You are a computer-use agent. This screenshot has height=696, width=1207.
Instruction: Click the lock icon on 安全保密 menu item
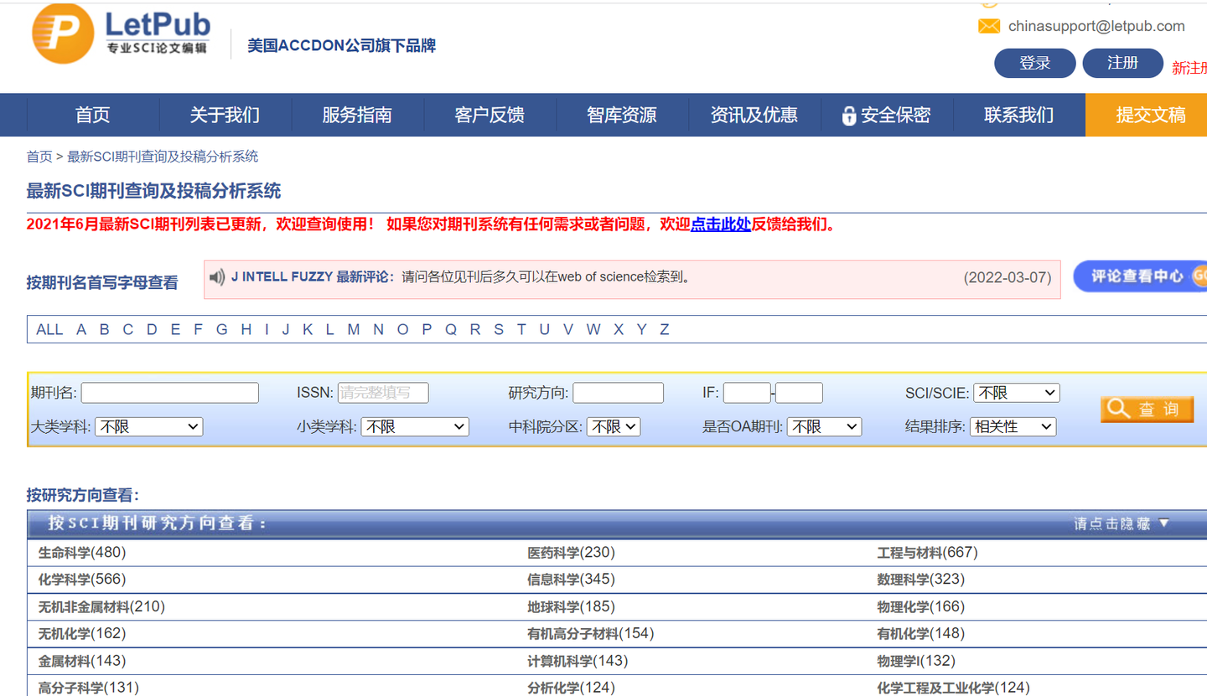[850, 115]
